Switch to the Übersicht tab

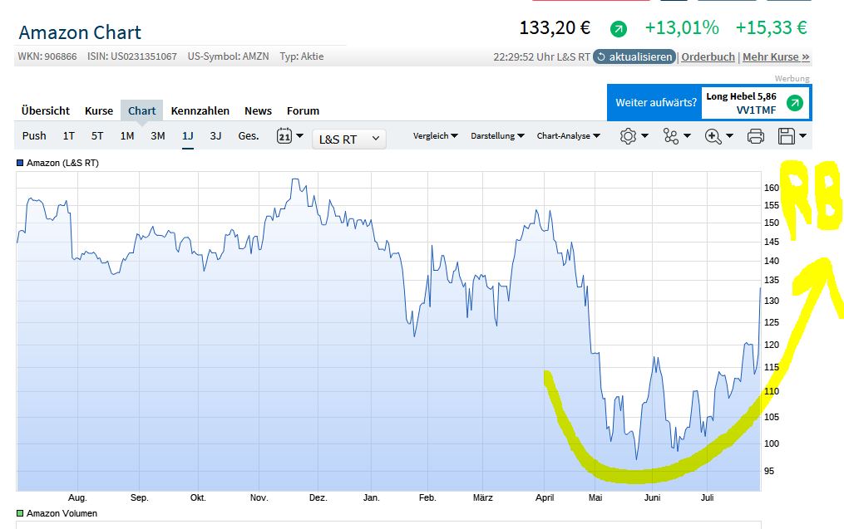pos(46,110)
